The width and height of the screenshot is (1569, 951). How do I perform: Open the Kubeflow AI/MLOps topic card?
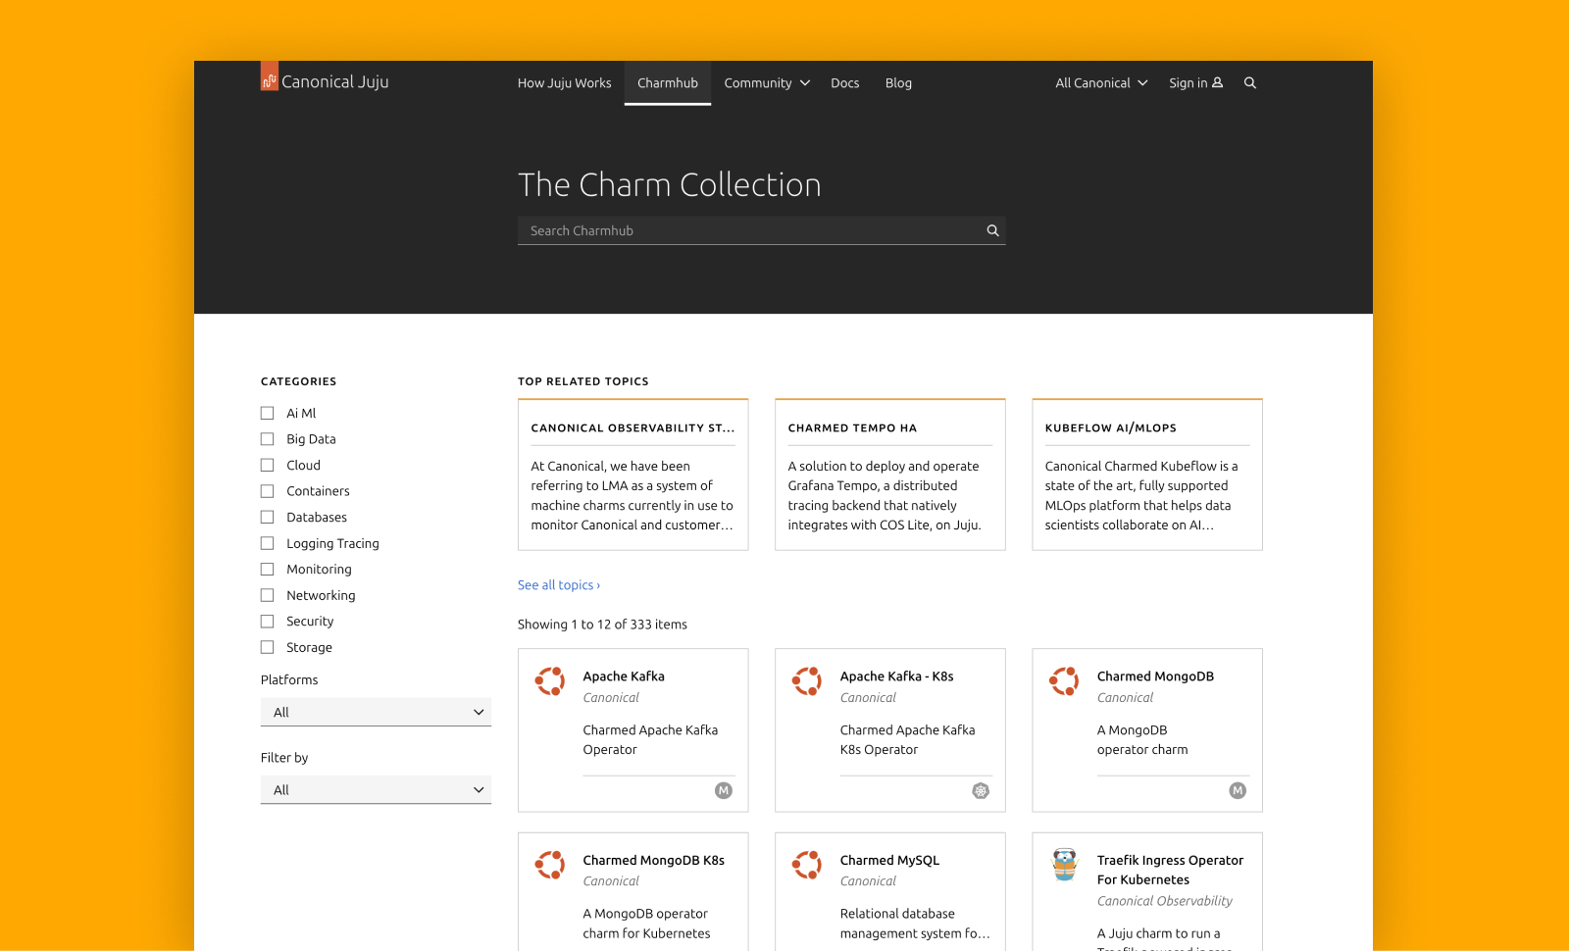tap(1146, 475)
